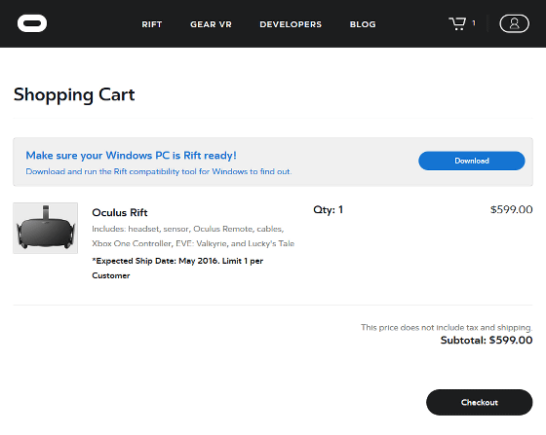Click the Expected Ship Date notice
This screenshot has width=546, height=435.
click(177, 269)
